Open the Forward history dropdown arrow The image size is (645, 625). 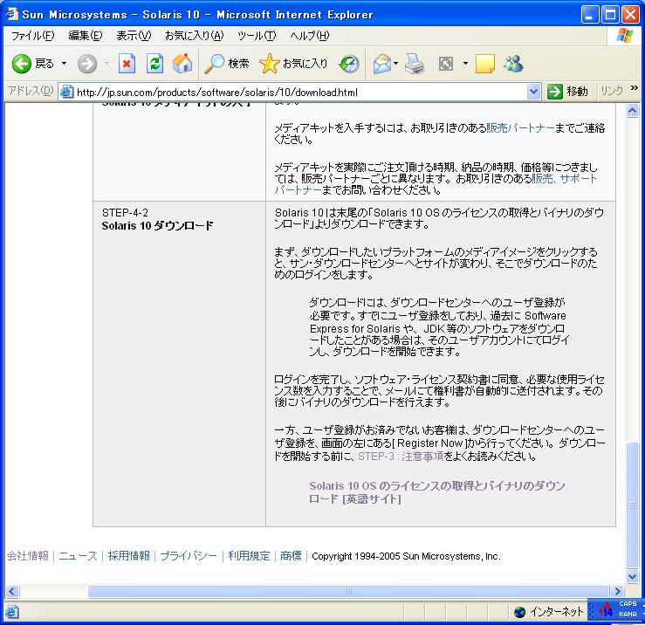[106, 64]
